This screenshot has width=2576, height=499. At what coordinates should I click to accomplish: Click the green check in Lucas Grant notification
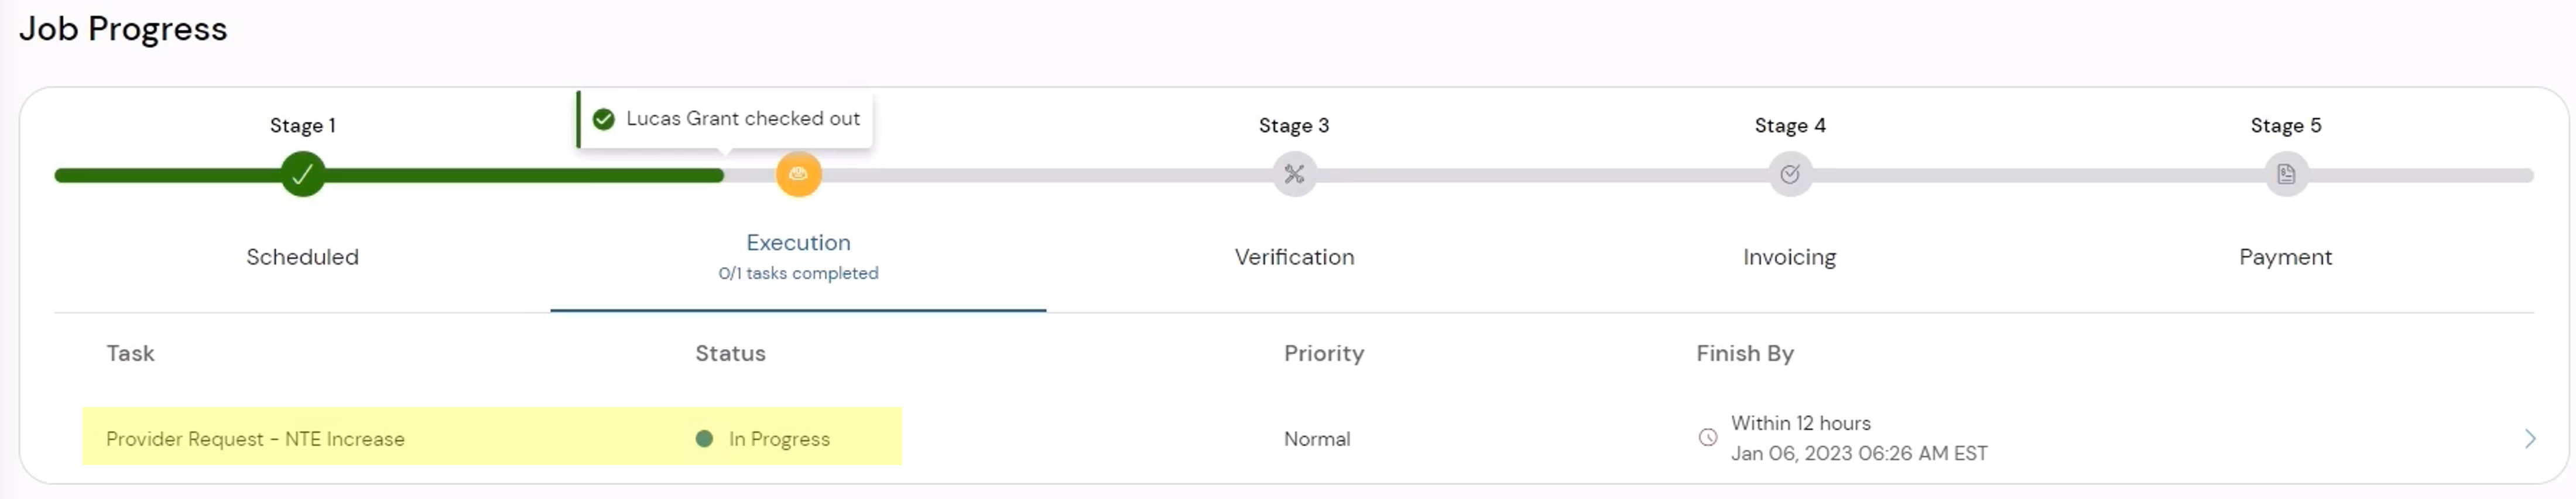[x=604, y=120]
